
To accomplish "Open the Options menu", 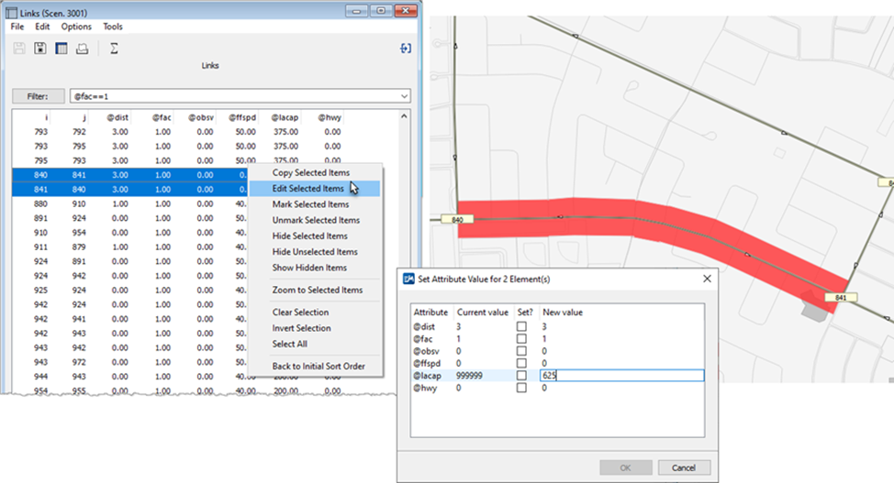I will 76,27.
